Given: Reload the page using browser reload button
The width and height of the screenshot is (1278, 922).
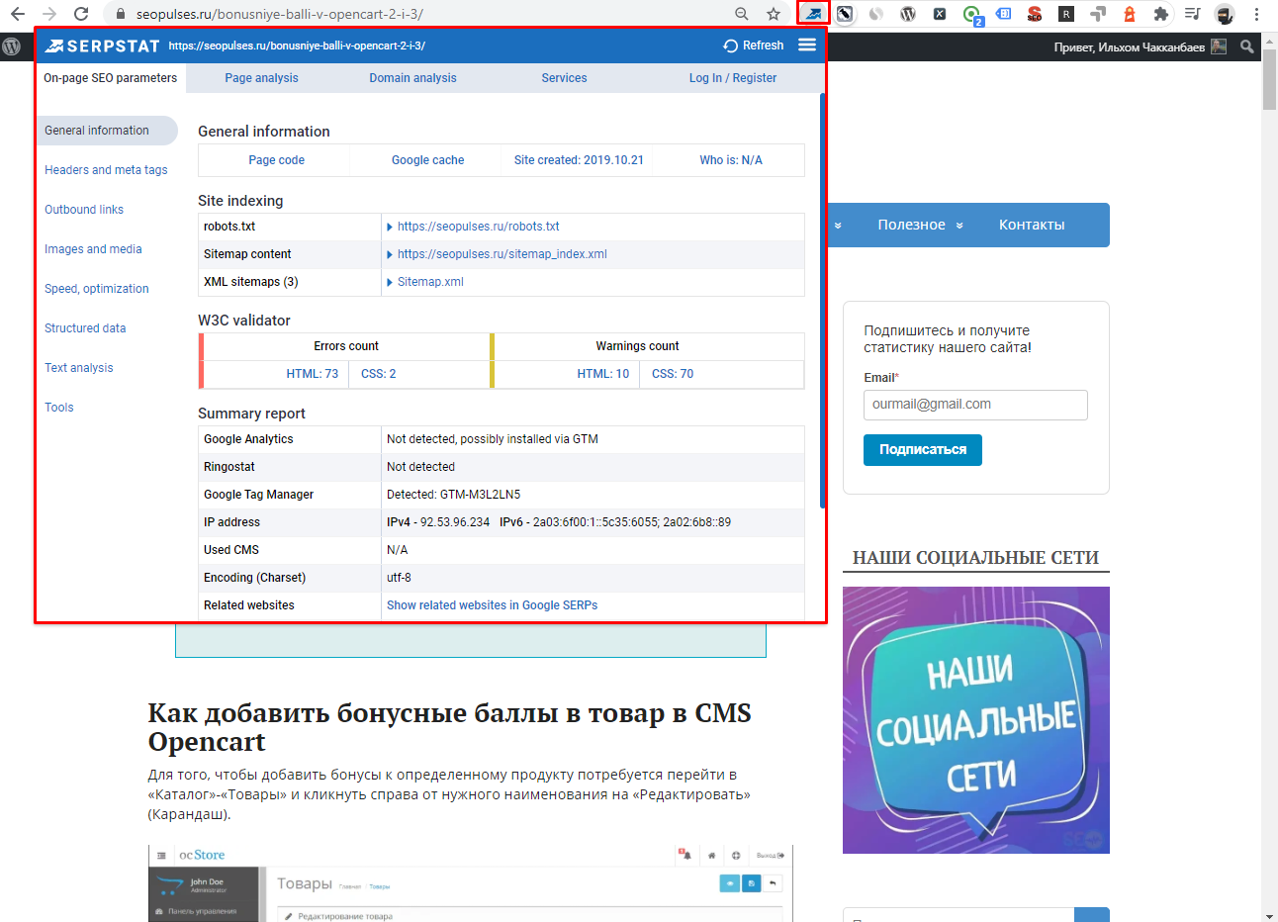Looking at the screenshot, I should click(81, 14).
